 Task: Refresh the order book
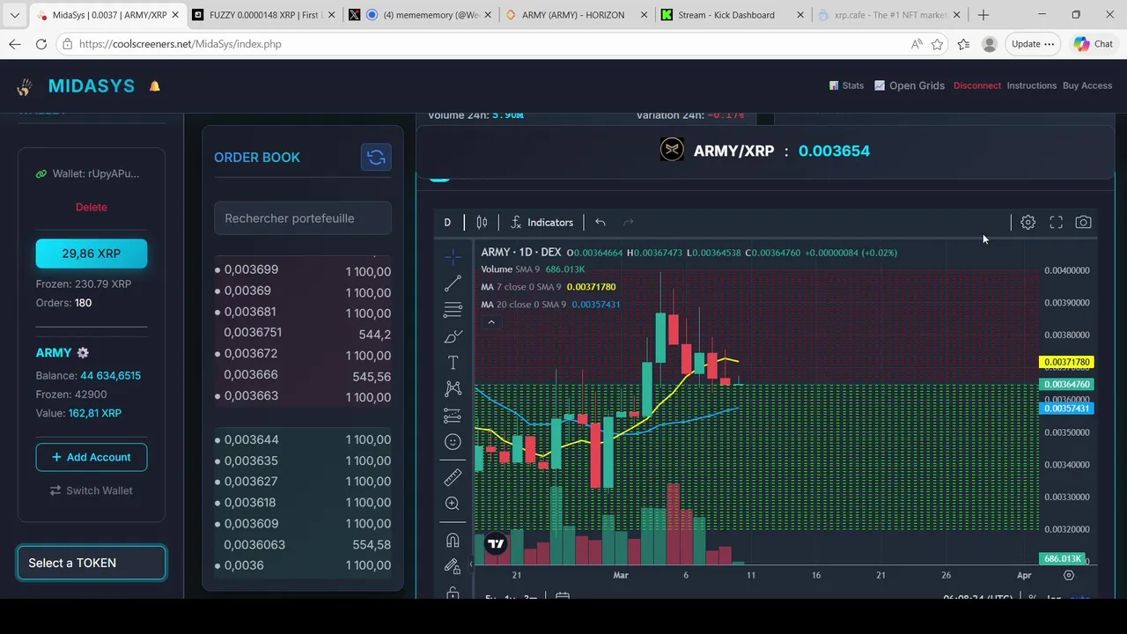pyautogui.click(x=376, y=157)
